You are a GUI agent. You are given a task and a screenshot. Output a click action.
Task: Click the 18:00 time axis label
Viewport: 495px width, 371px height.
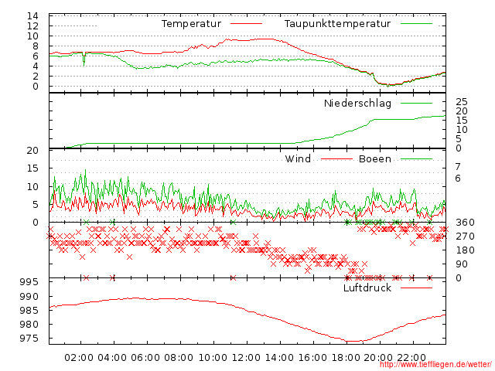pyautogui.click(x=346, y=358)
